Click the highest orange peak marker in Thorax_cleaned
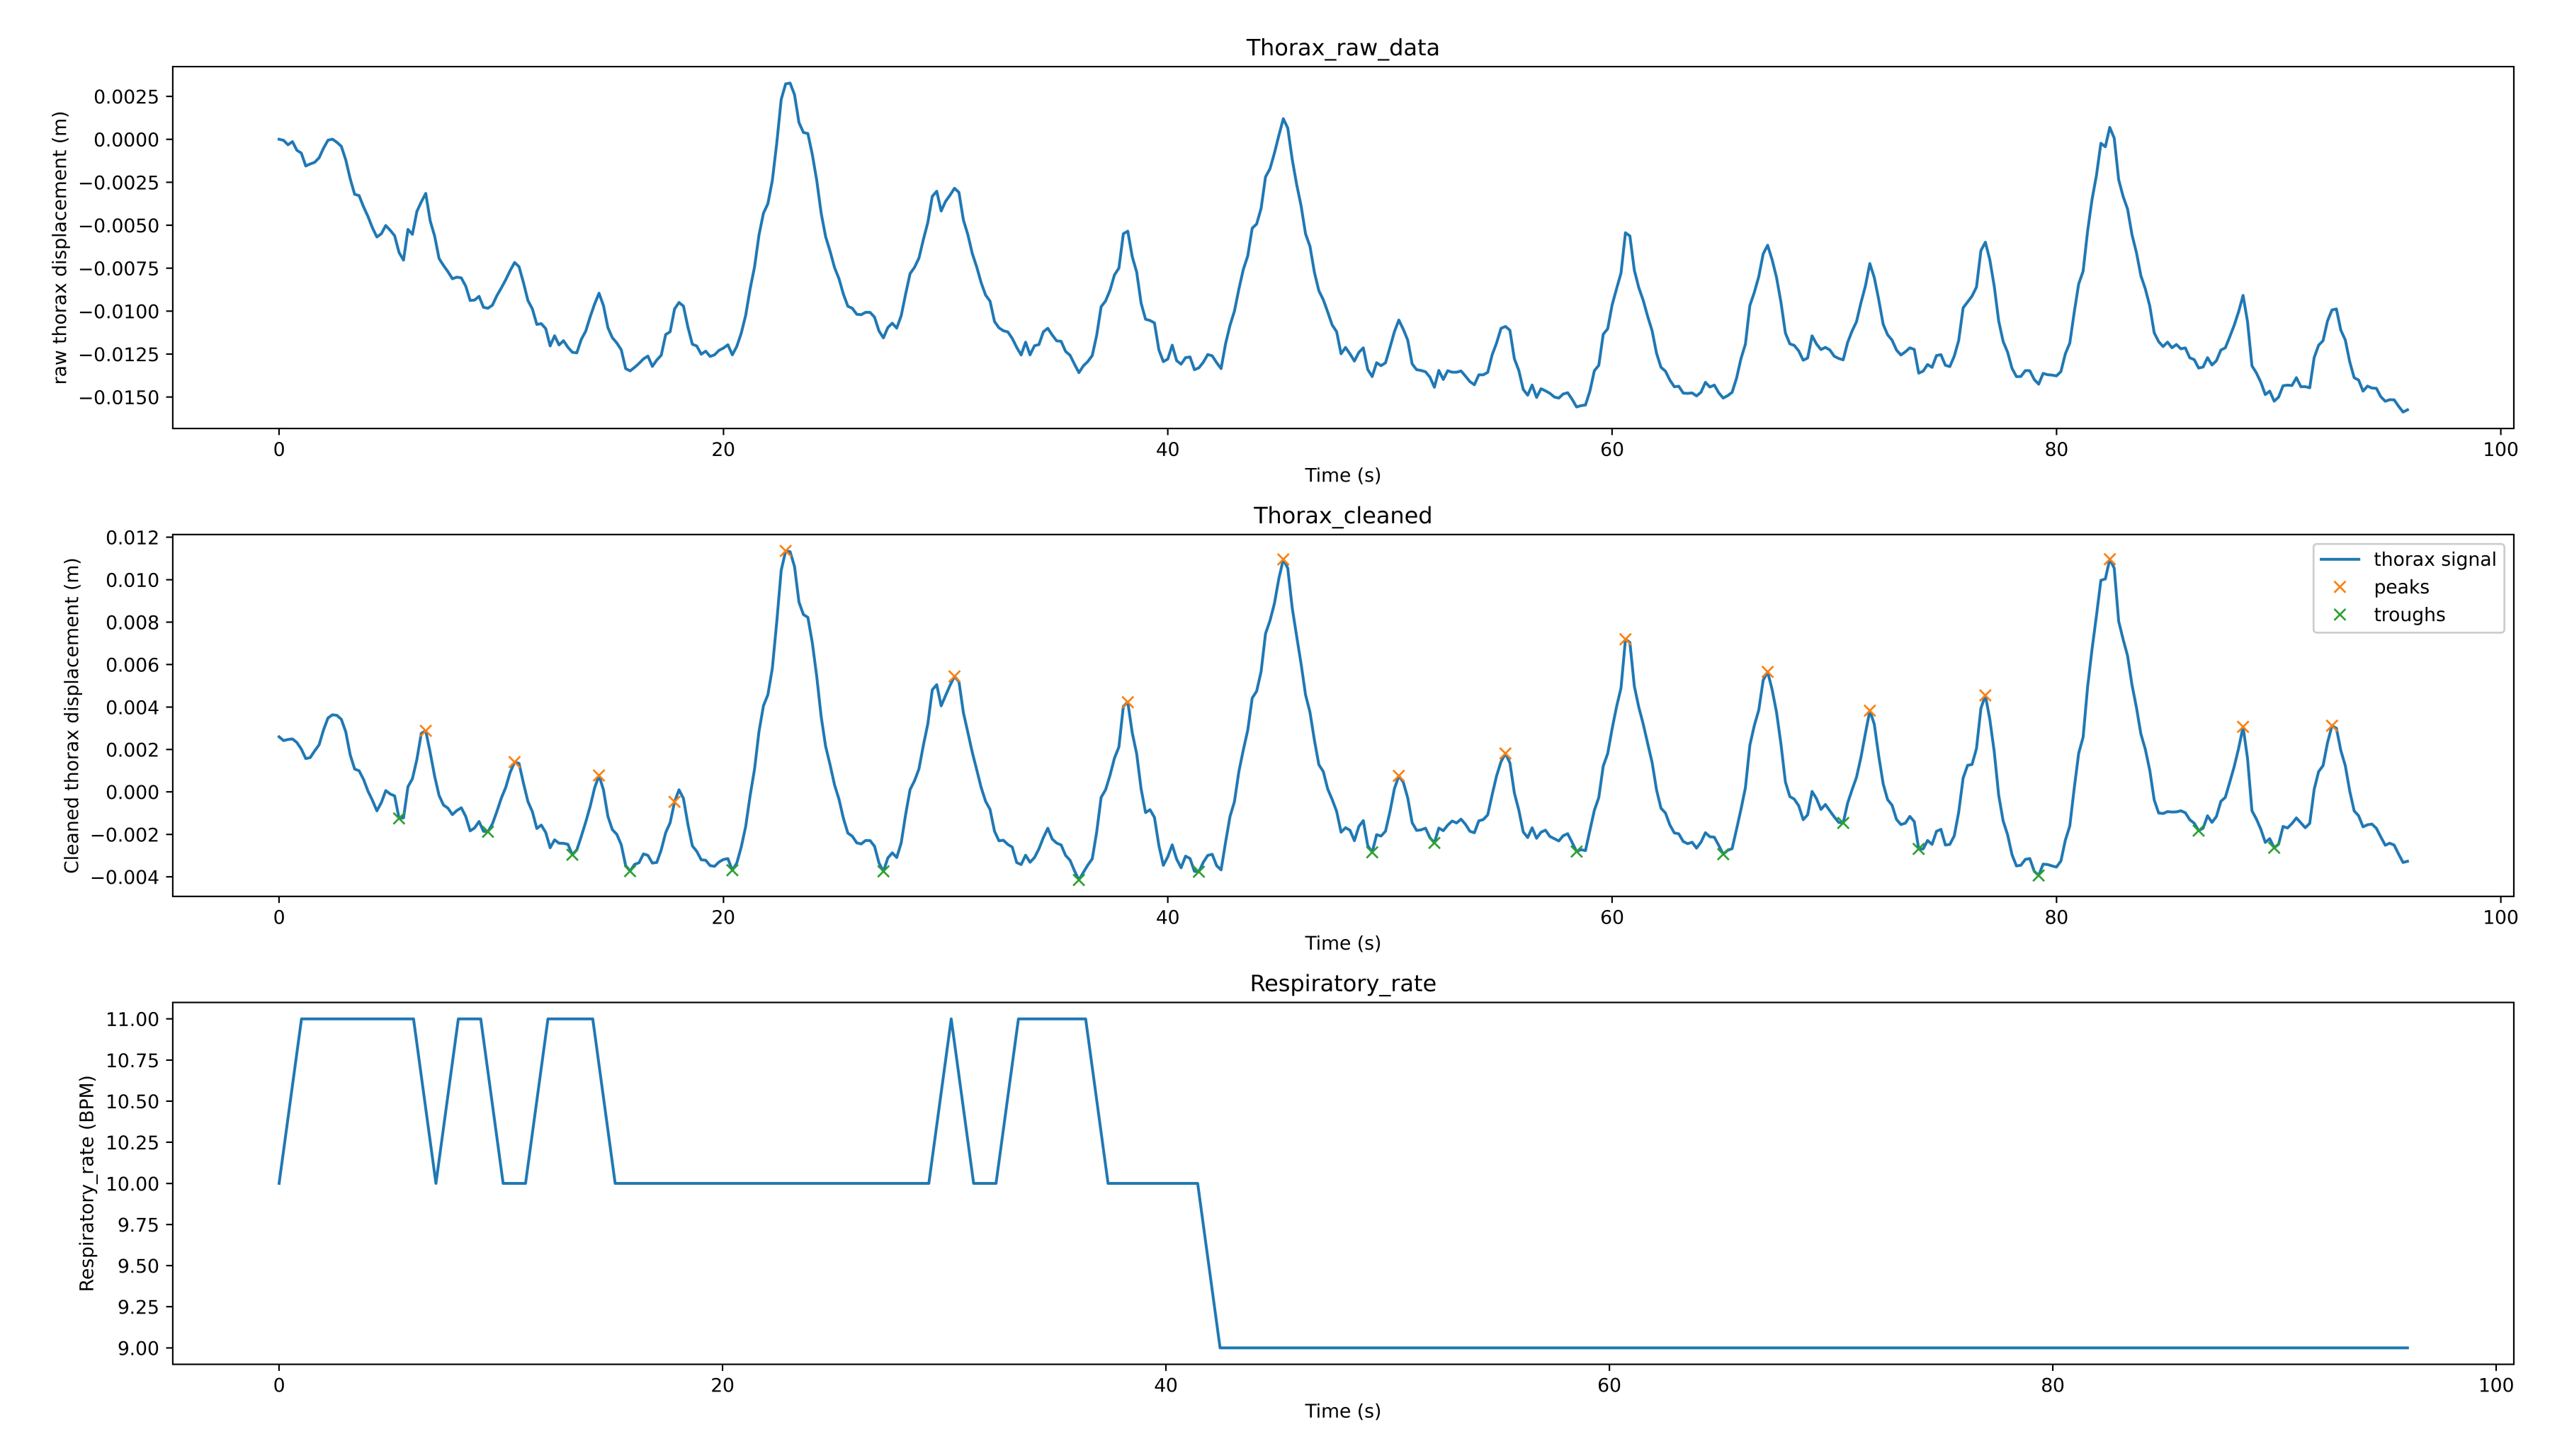The height and width of the screenshot is (1456, 2550). [785, 551]
